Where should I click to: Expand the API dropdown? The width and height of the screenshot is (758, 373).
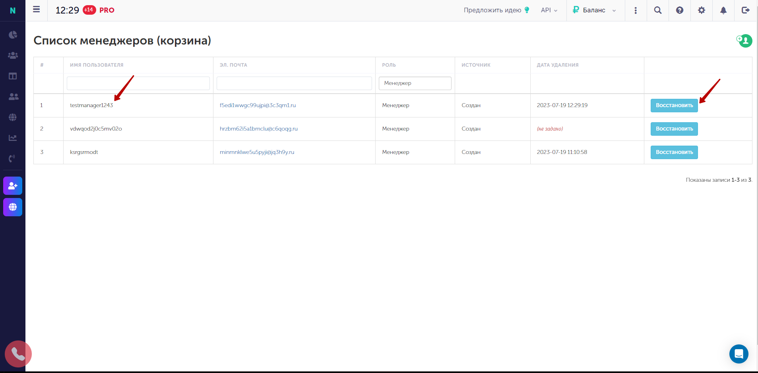(549, 10)
